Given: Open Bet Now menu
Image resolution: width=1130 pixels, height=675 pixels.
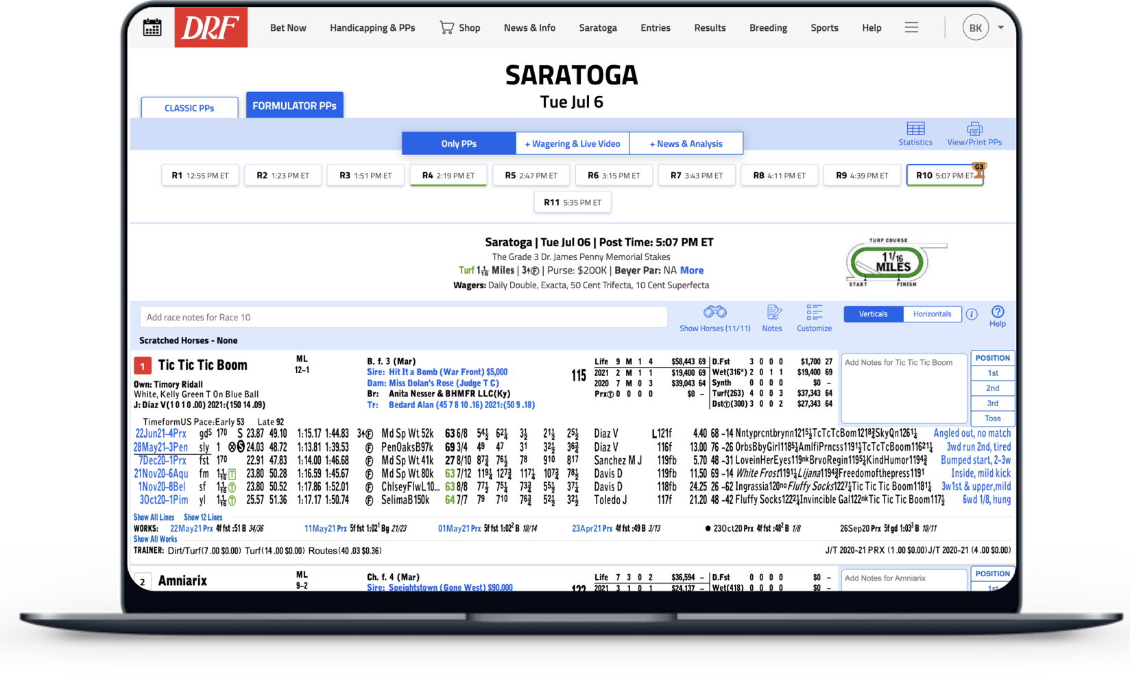Looking at the screenshot, I should click(288, 27).
